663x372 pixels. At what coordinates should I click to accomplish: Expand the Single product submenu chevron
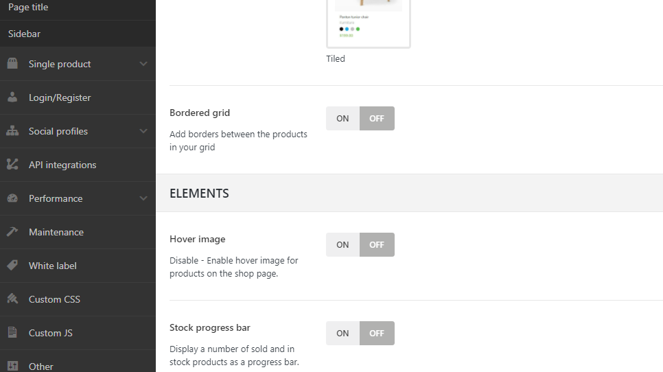(x=143, y=64)
